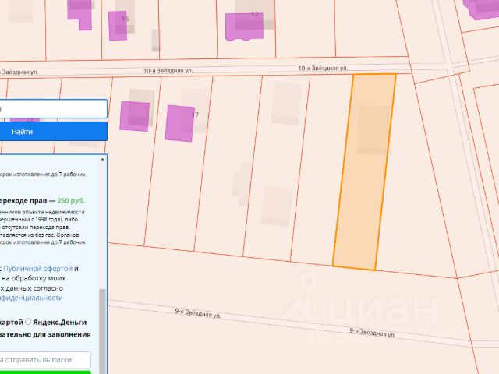Image resolution: width=499 pixels, height=374 pixels.
Task: Click the purple building labeled 12
Action: coord(244,27)
